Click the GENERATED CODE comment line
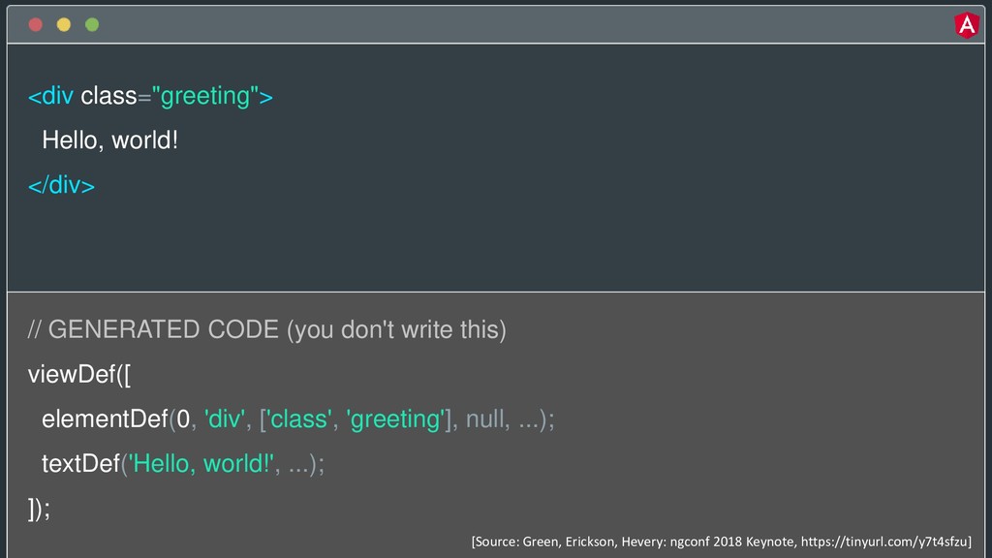992x558 pixels. pyautogui.click(x=267, y=329)
